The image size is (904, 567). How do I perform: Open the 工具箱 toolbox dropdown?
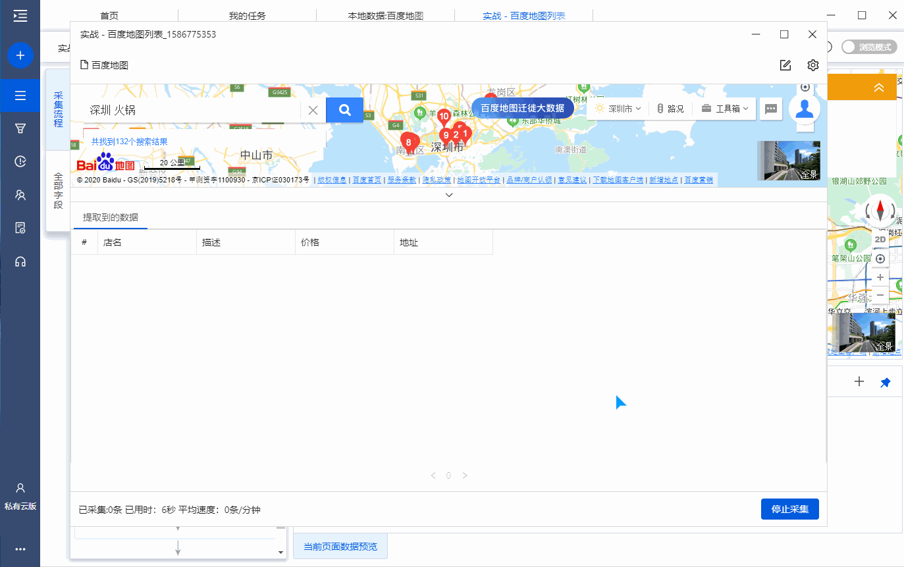point(725,109)
